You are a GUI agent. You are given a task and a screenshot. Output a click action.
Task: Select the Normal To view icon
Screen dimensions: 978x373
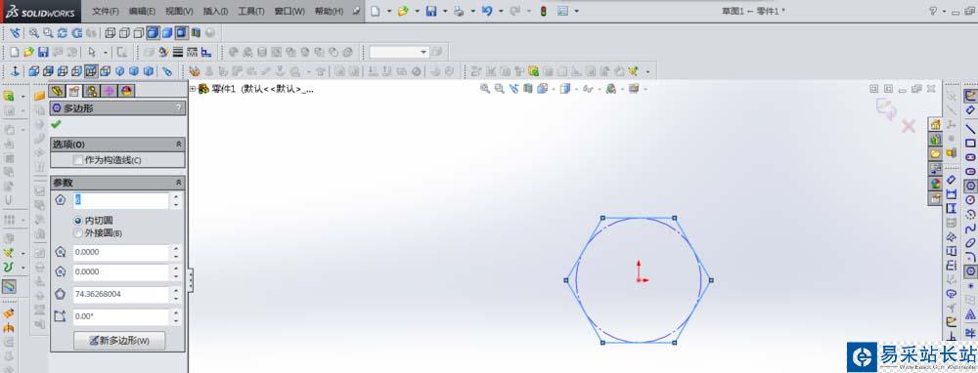click(x=16, y=71)
